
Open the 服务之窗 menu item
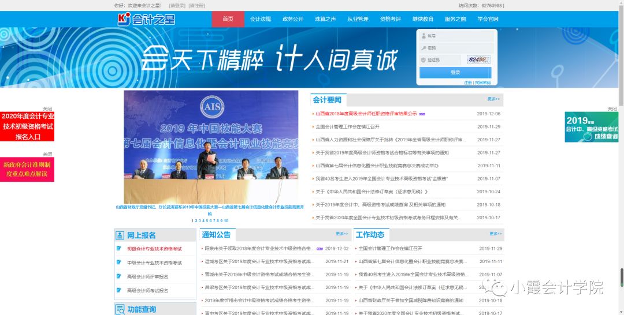pyautogui.click(x=455, y=19)
